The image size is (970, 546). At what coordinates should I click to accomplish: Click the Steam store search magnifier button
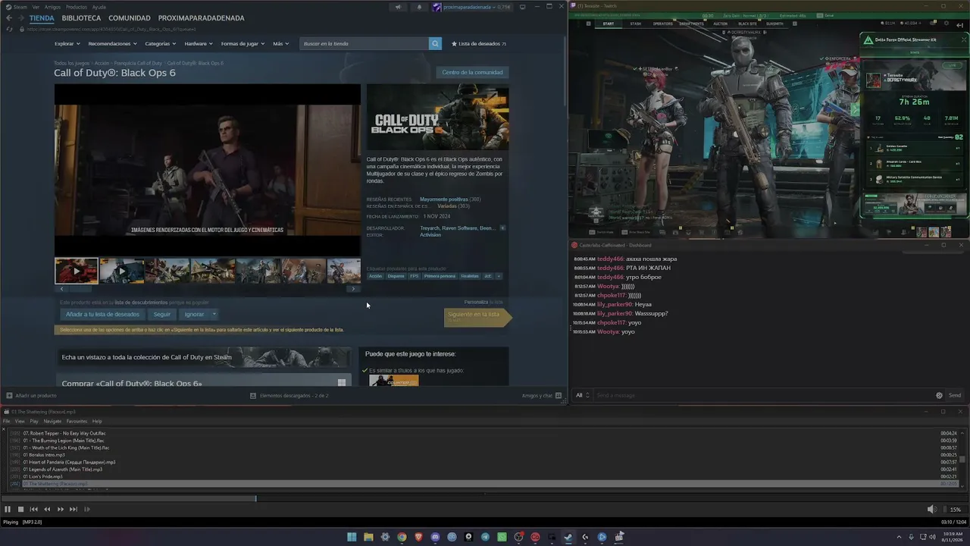(x=435, y=43)
